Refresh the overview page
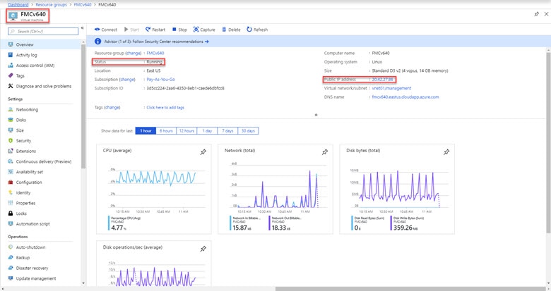Image resolution: width=551 pixels, height=291 pixels. pyautogui.click(x=256, y=30)
